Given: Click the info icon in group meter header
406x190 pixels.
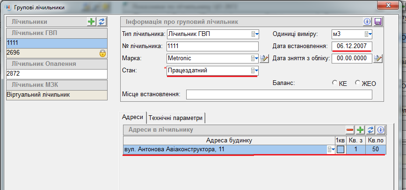Looking at the screenshot, I should (367, 22).
